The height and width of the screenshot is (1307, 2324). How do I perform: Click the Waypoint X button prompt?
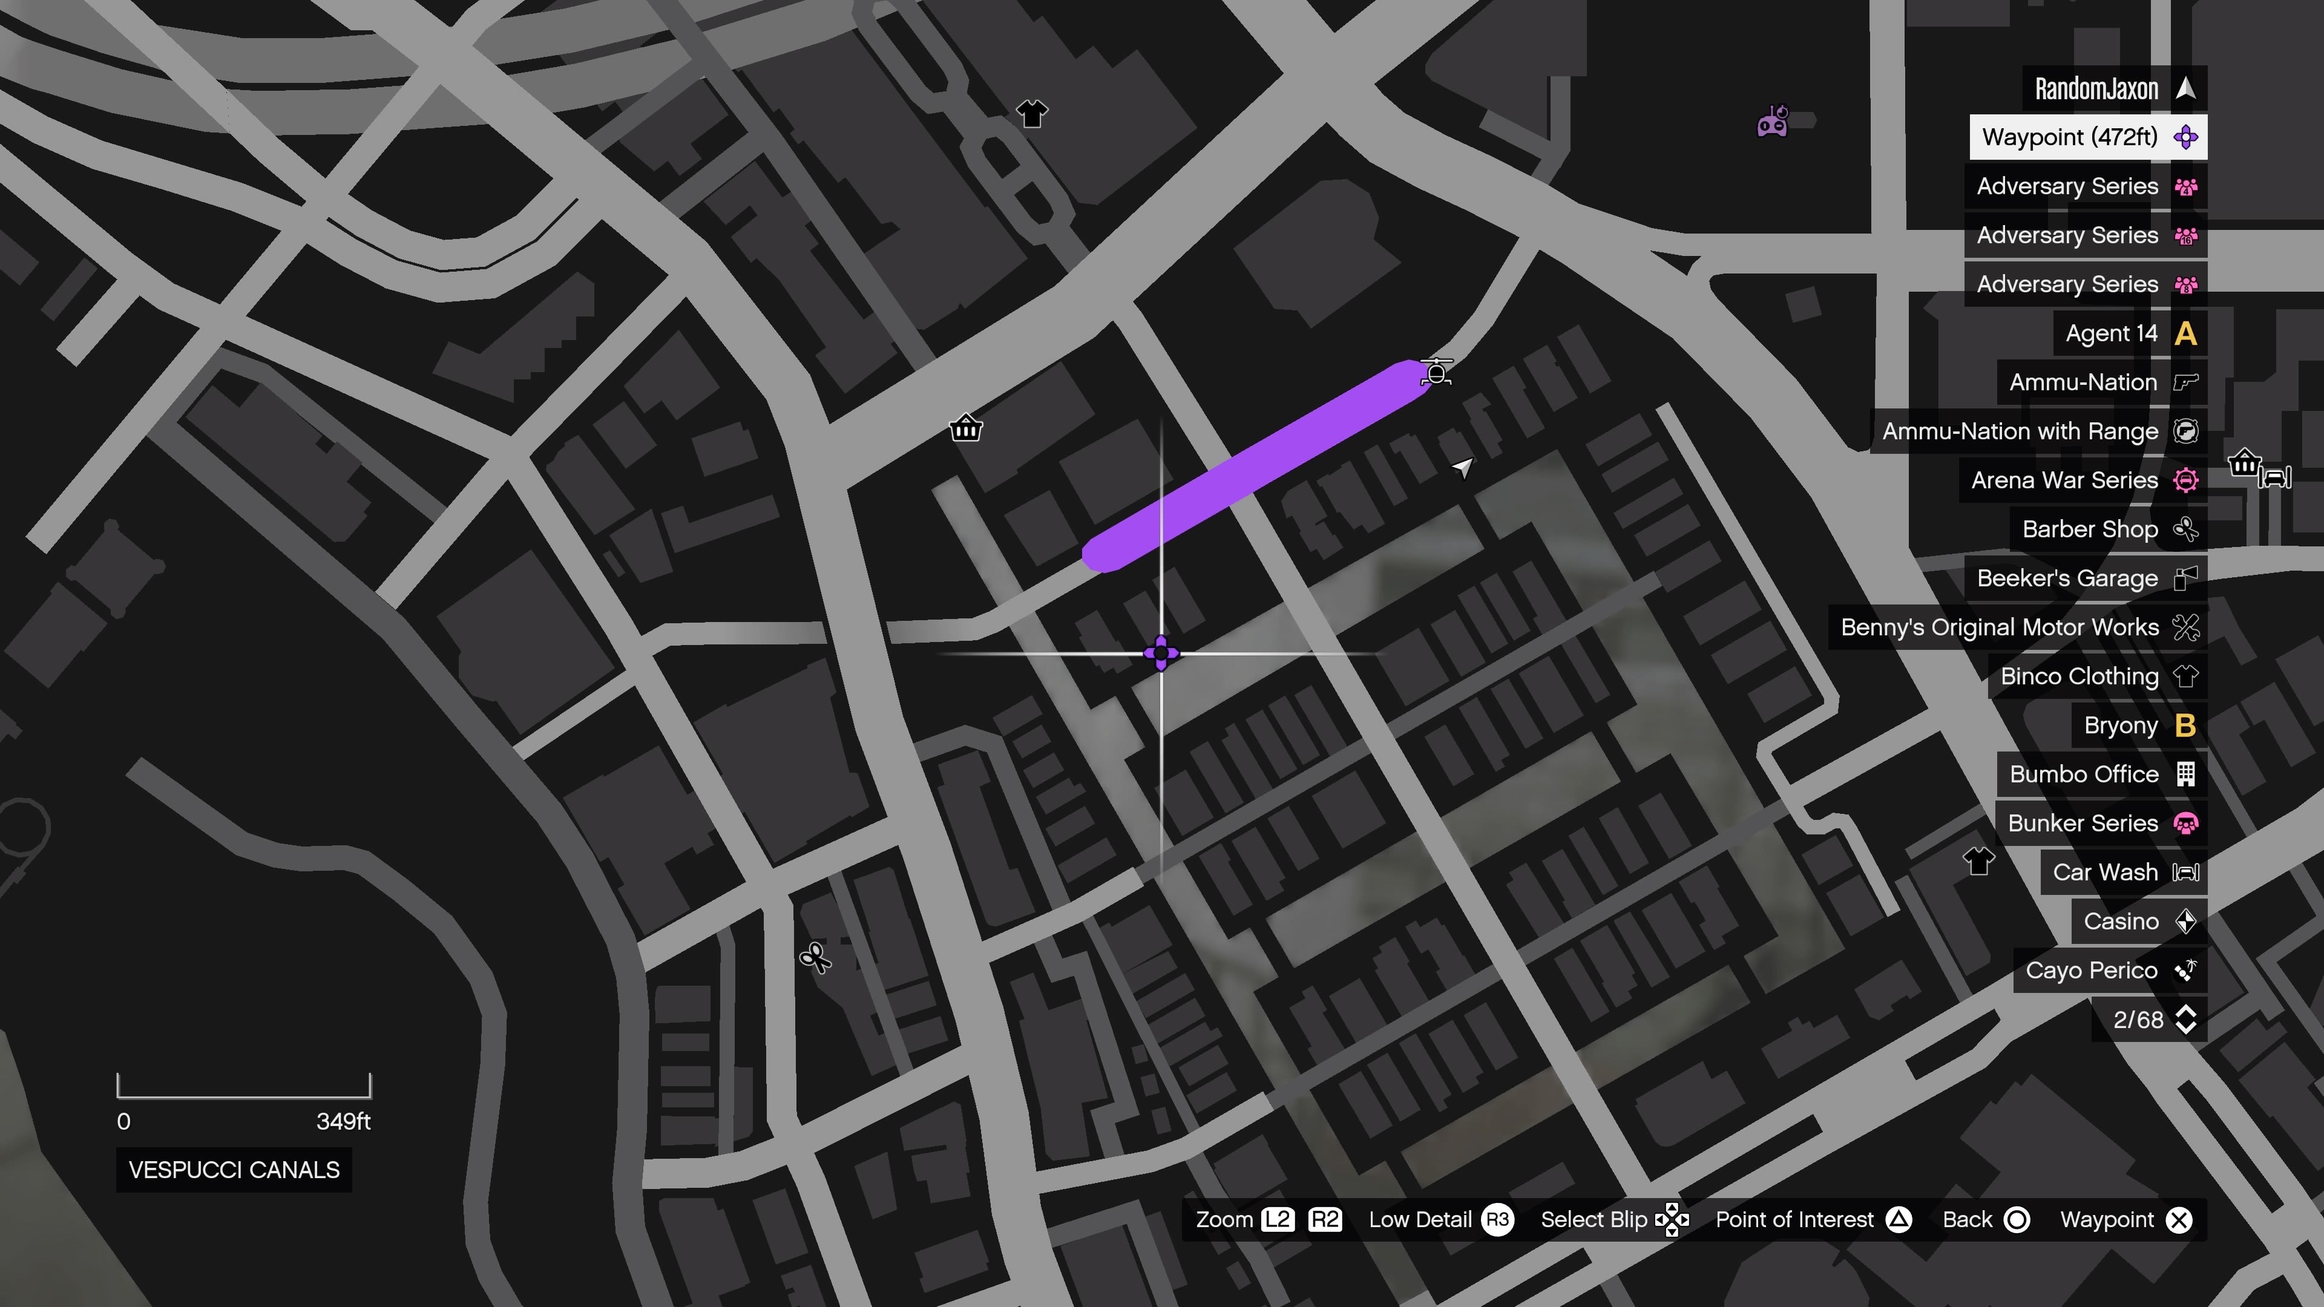tap(2179, 1219)
